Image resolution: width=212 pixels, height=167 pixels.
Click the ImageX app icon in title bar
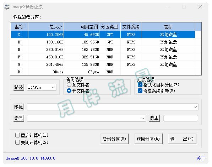7,7
